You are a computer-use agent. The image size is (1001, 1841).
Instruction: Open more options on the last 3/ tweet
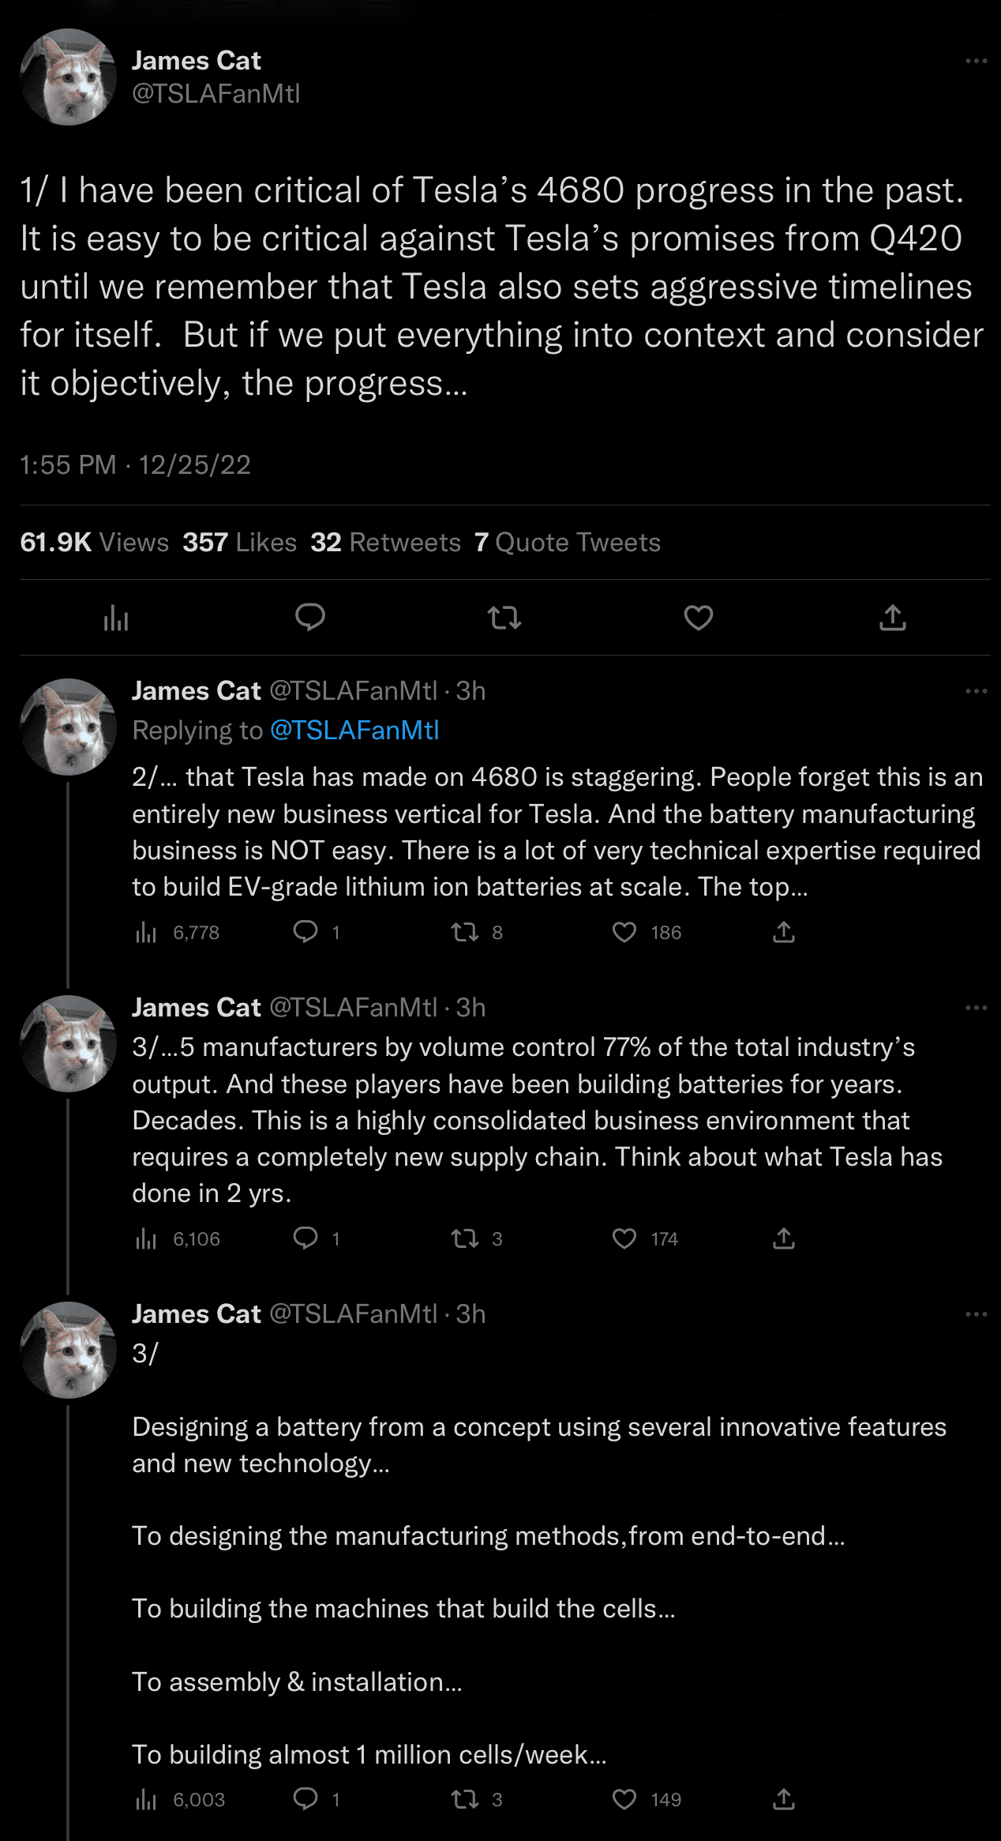tap(977, 1314)
